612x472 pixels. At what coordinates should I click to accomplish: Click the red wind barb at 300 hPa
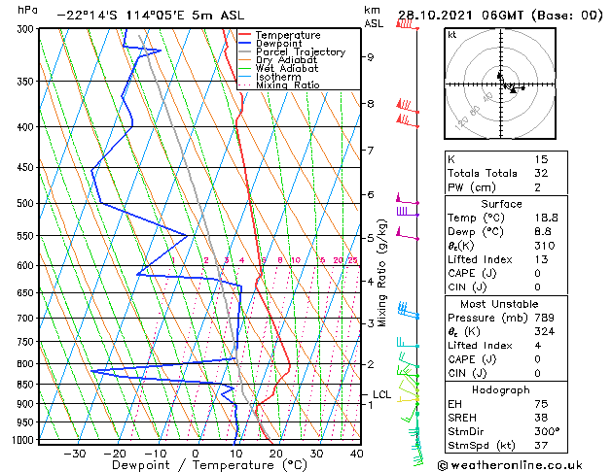[x=408, y=24]
